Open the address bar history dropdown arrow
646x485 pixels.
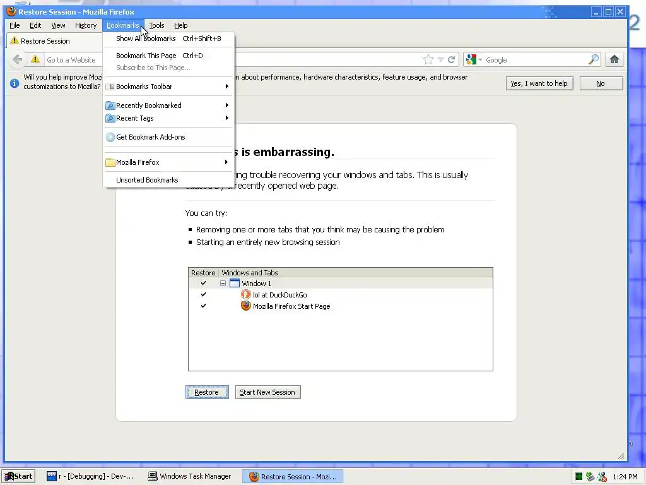440,60
